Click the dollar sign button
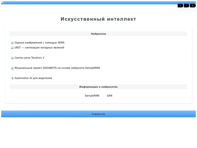 tap(193, 5)
